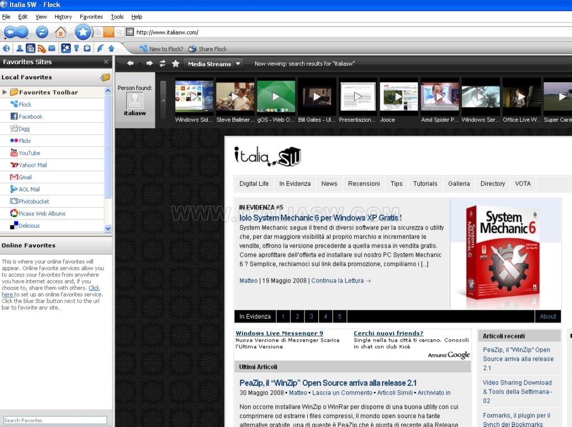Screen dimensions: 572x427
Task: Open the Favorites menu in menu bar
Action: (91, 17)
